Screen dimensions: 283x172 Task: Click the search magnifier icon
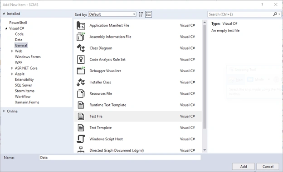(275, 14)
